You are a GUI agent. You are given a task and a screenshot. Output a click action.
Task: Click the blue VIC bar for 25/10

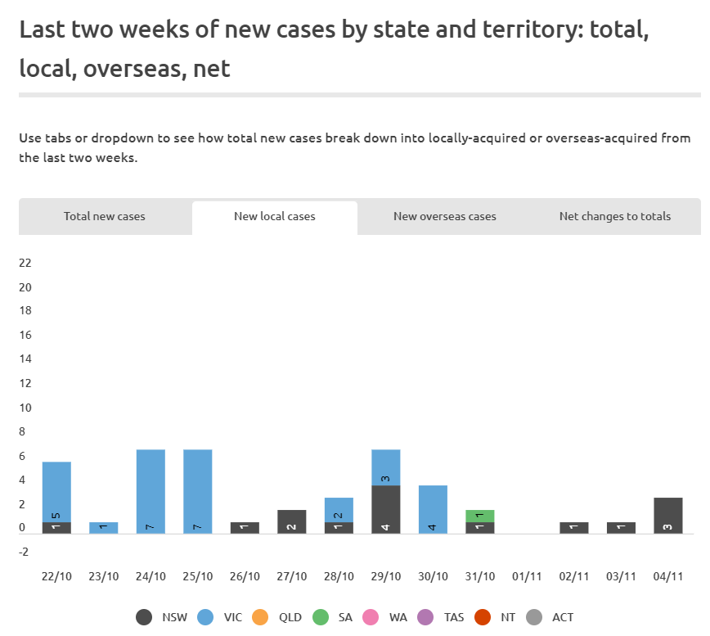[198, 491]
